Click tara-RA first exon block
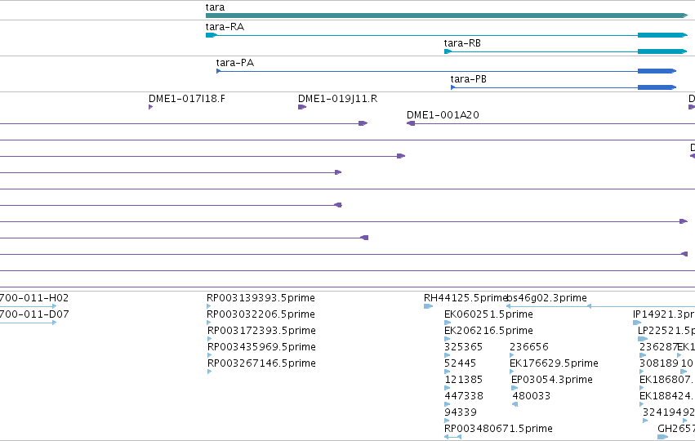The image size is (695, 441). [212, 35]
